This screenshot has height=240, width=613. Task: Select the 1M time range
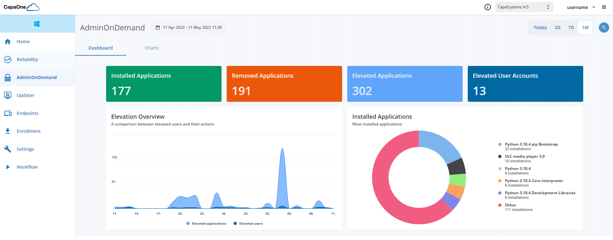coord(585,28)
